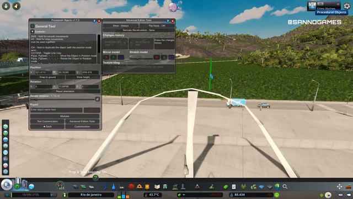Open Text Customization
This screenshot has height=199, width=353.
pyautogui.click(x=47, y=122)
